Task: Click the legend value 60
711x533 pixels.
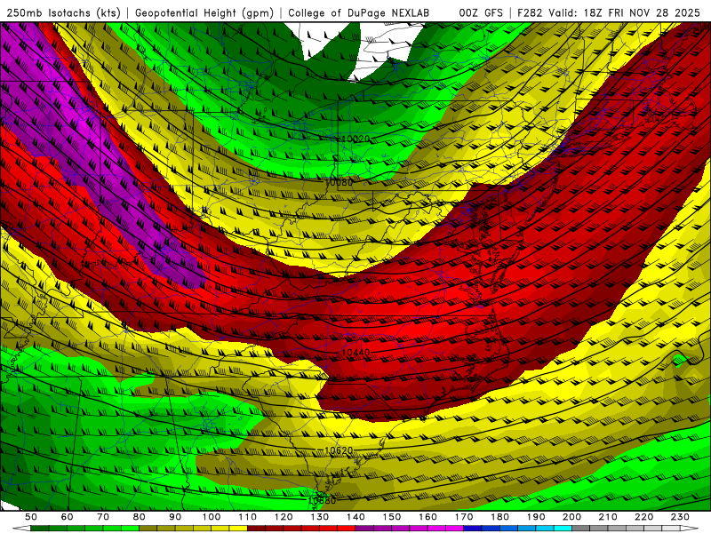Action: coord(68,517)
